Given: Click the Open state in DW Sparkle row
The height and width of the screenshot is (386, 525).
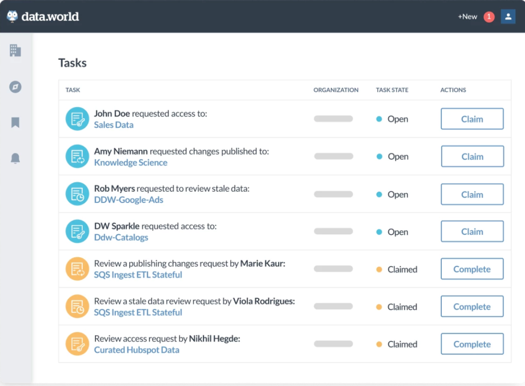Looking at the screenshot, I should [x=393, y=232].
